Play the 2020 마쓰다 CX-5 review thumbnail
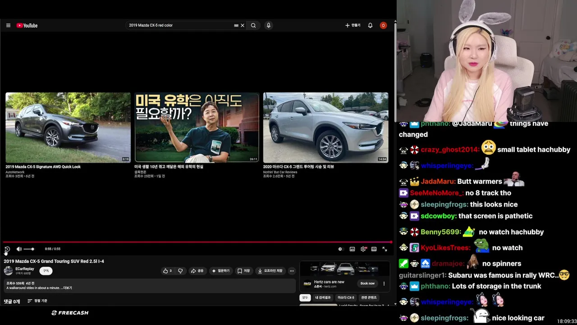This screenshot has height=325, width=577. pos(326,127)
